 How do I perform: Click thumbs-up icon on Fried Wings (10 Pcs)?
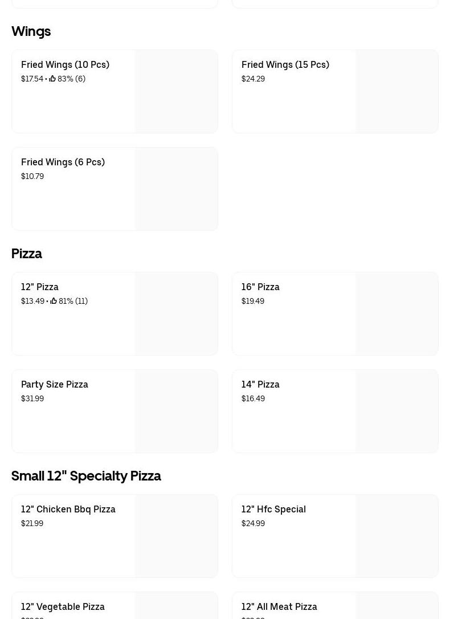point(52,79)
